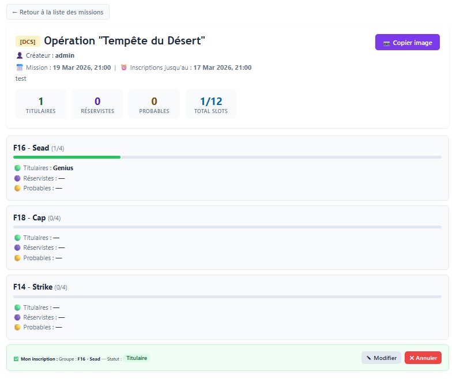Click the creator person icon next to admin
Image resolution: width=460 pixels, height=379 pixels.
pyautogui.click(x=20, y=55)
